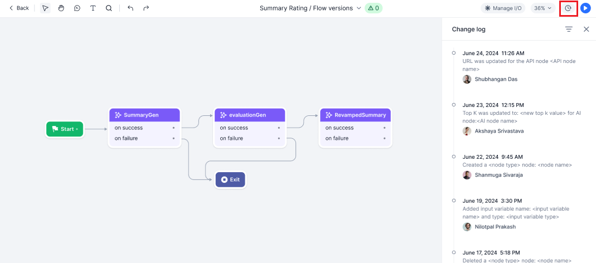Run the flow with play button
The image size is (596, 263).
pyautogui.click(x=585, y=8)
